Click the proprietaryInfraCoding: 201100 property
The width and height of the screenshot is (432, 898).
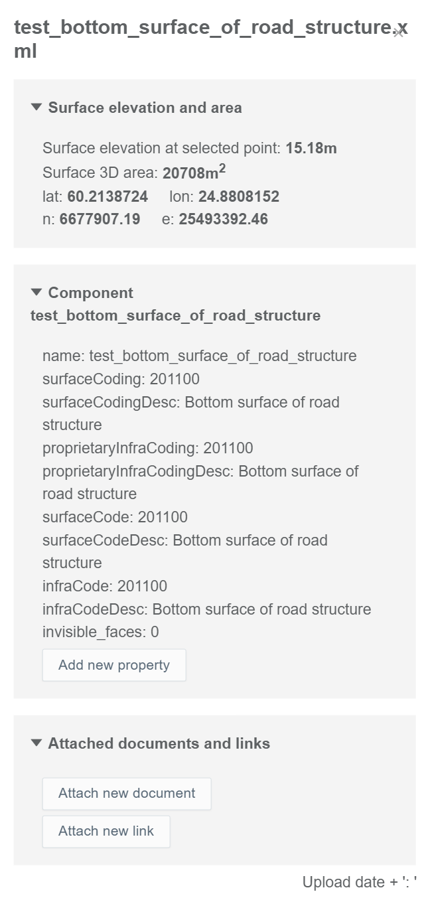point(147,448)
